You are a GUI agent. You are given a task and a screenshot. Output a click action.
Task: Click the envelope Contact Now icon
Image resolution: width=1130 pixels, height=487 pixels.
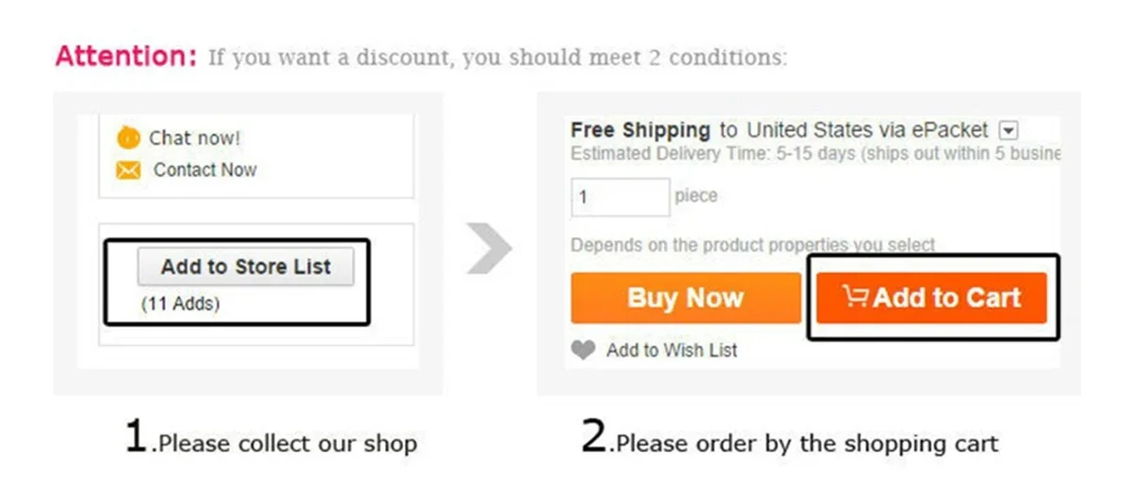pos(128,170)
